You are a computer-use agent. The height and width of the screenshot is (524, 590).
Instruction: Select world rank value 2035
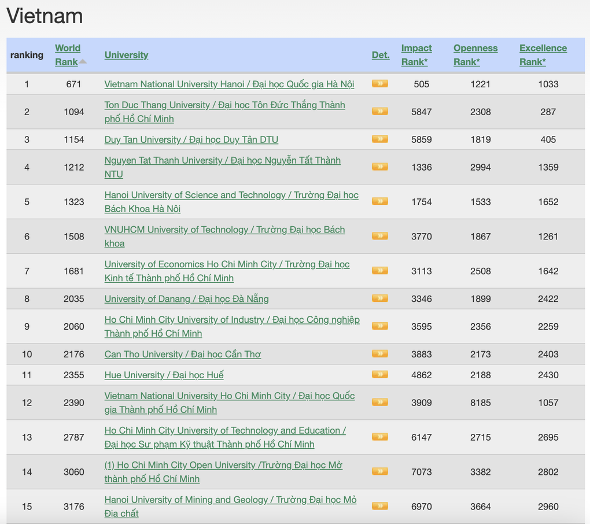[74, 298]
